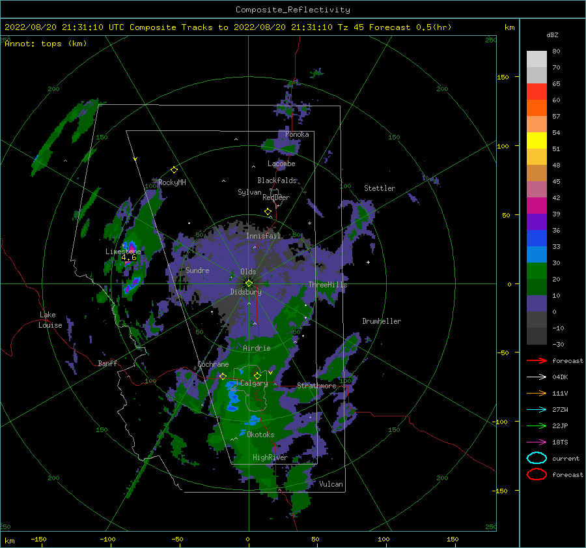The width and height of the screenshot is (586, 548).
Task: Click the -150 x-axis tick label
Action: point(38,539)
